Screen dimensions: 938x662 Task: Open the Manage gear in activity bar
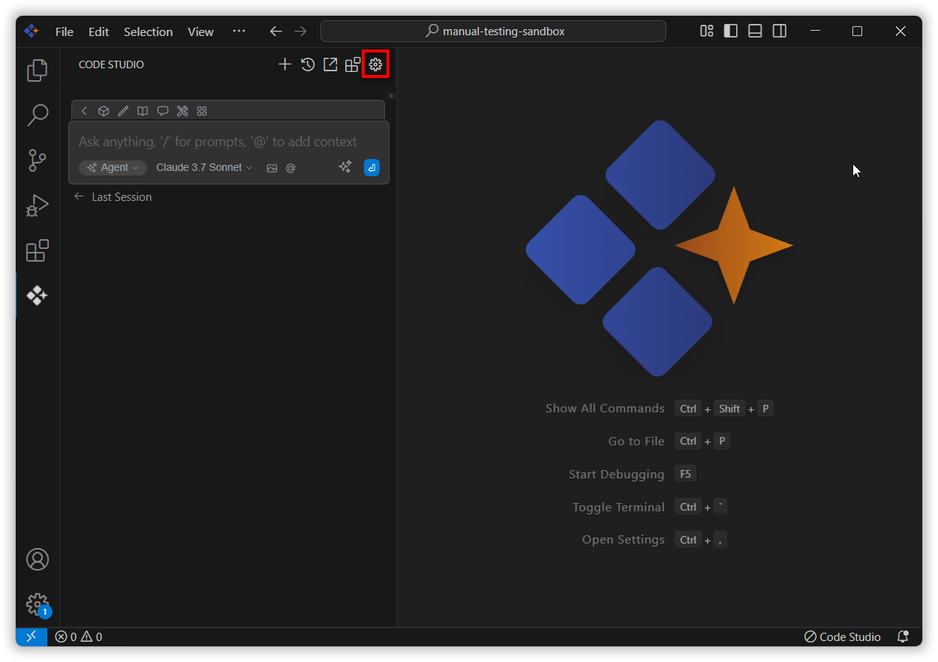38,605
